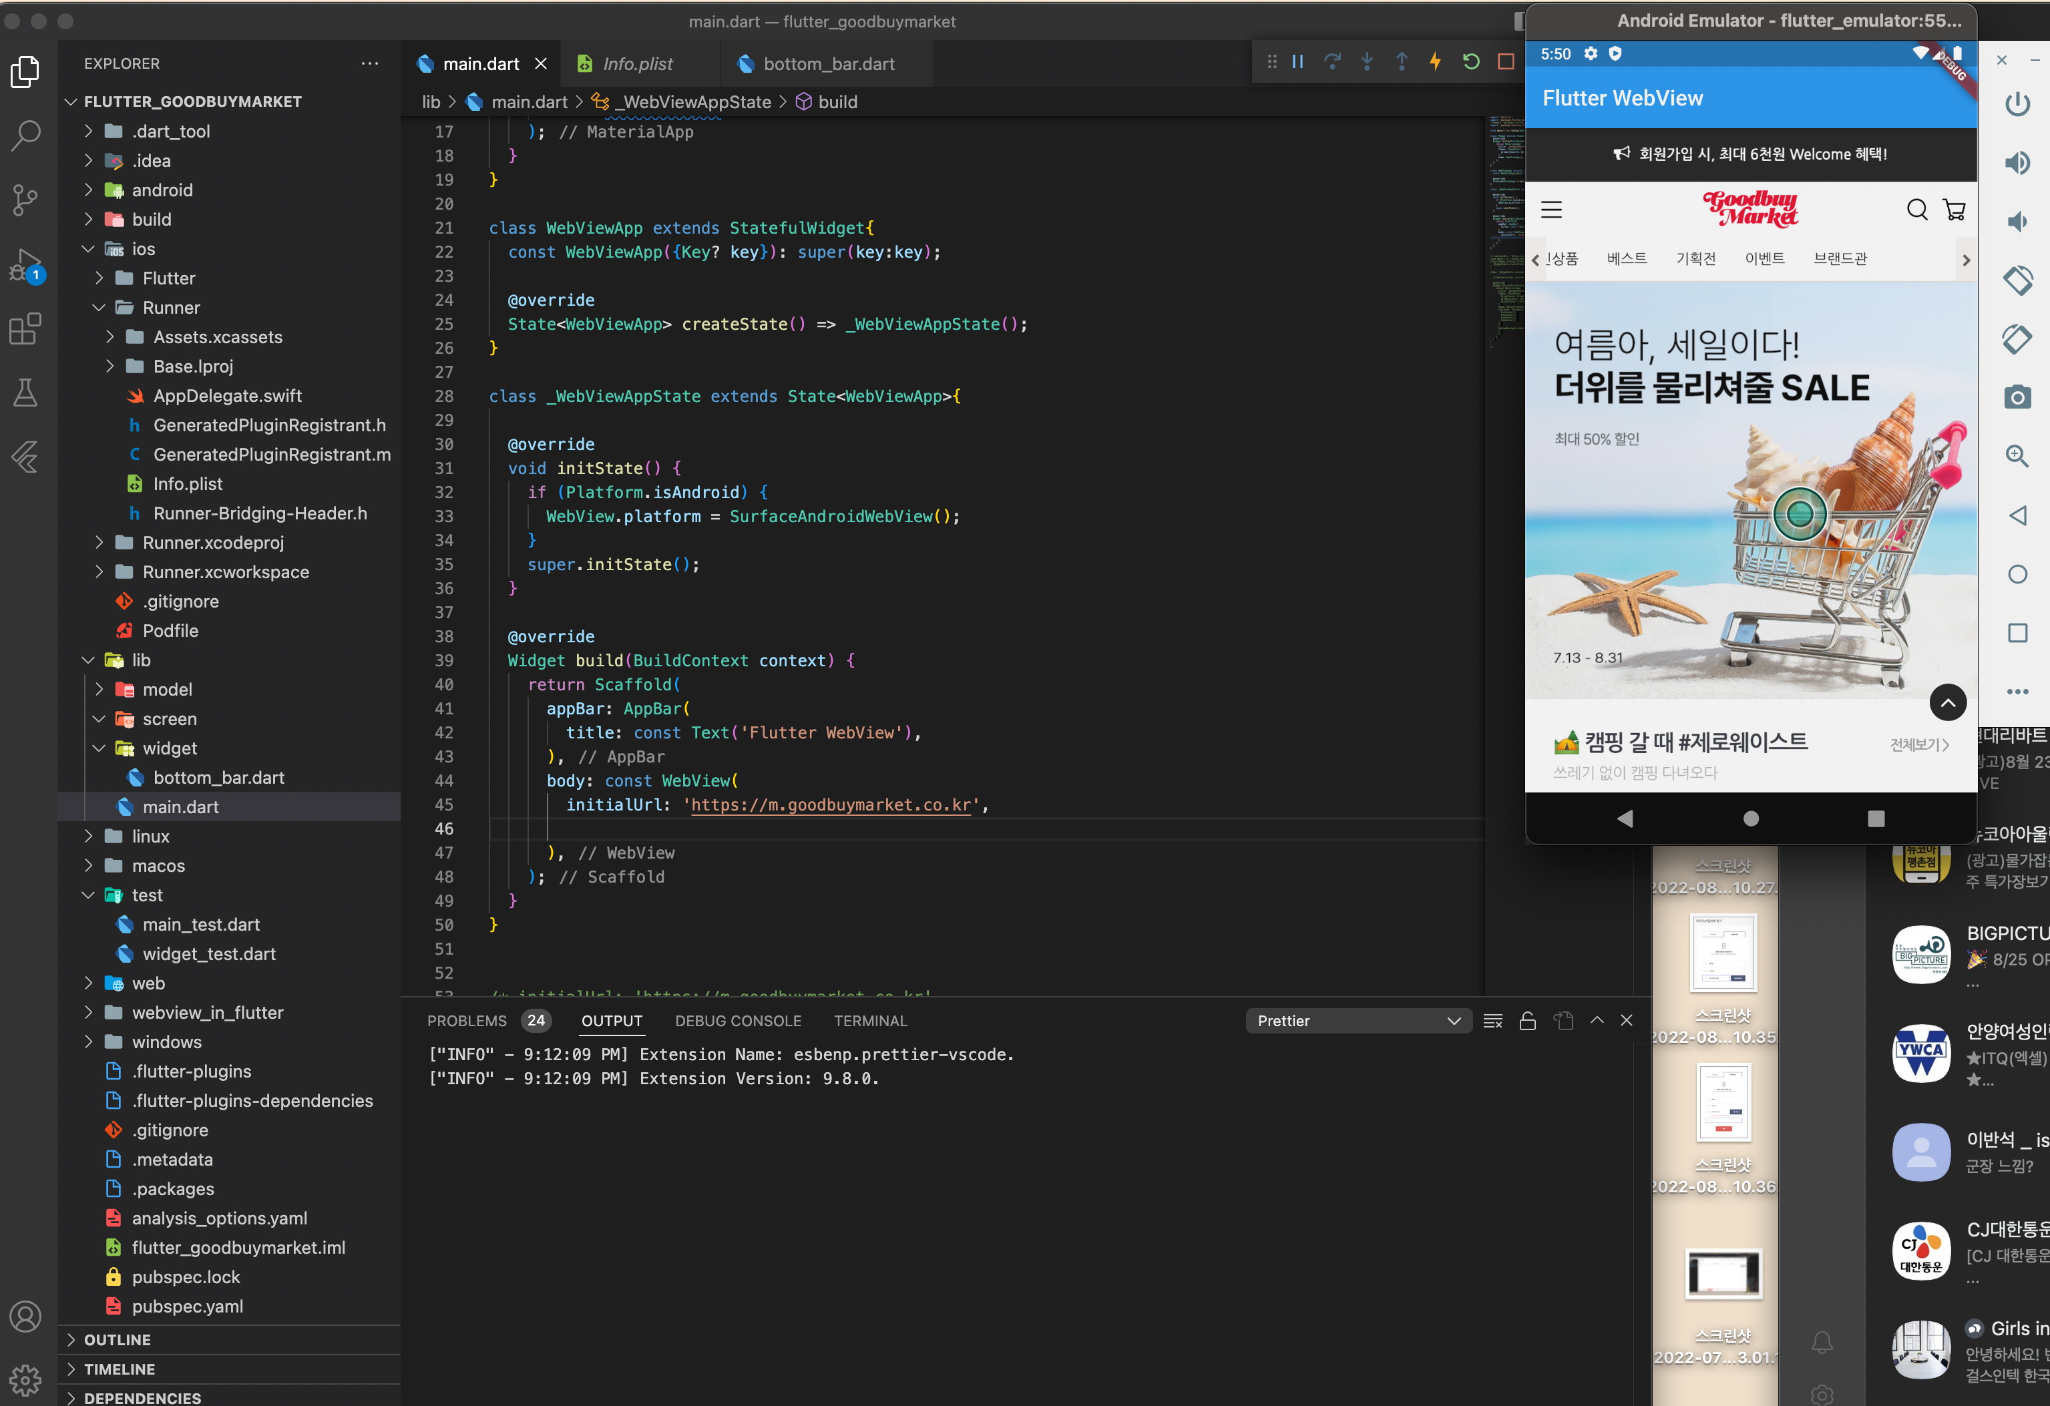Viewport: 2050px width, 1406px height.
Task: Stop the debug session
Action: tap(1506, 61)
